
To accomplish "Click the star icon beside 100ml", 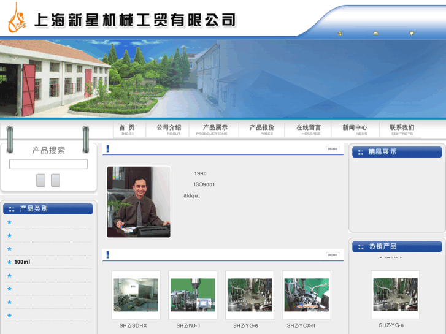I will [x=9, y=262].
